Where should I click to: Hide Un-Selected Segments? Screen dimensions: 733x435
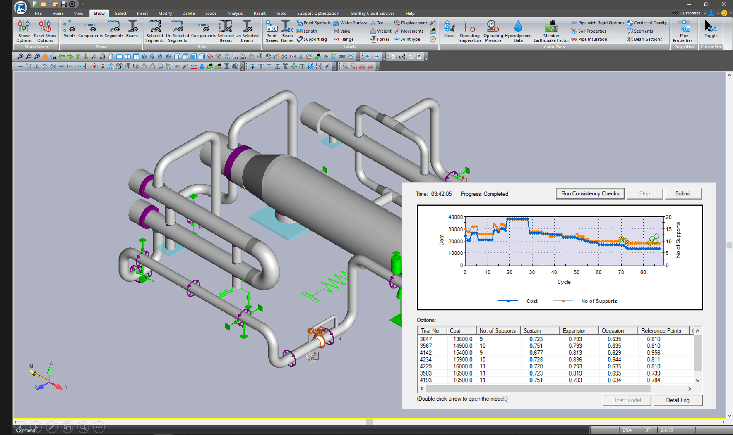[x=177, y=31]
